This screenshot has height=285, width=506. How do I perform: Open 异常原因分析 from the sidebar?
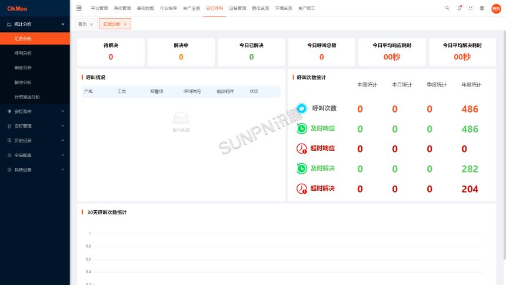tap(28, 97)
